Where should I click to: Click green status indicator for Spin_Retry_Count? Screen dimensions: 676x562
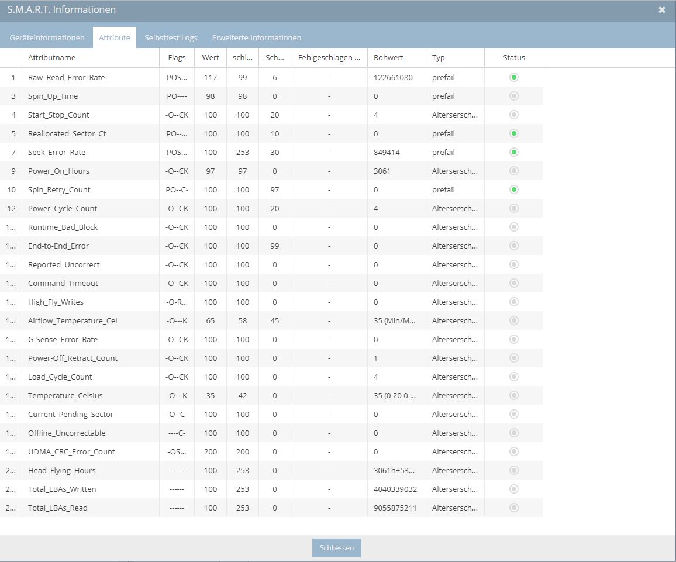pyautogui.click(x=514, y=189)
